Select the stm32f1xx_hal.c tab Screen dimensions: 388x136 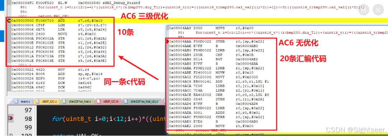[77, 102]
